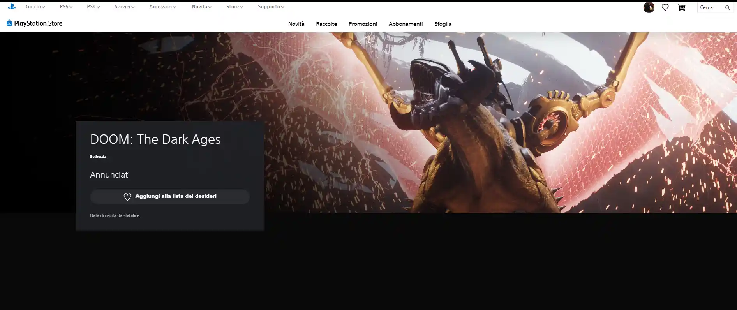Image resolution: width=737 pixels, height=310 pixels.
Task: Expand the PS4 dropdown menu
Action: 93,7
